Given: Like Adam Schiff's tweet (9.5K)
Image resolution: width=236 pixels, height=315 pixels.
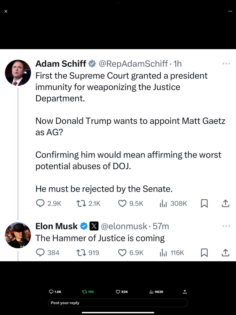Looking at the screenshot, I should [122, 203].
